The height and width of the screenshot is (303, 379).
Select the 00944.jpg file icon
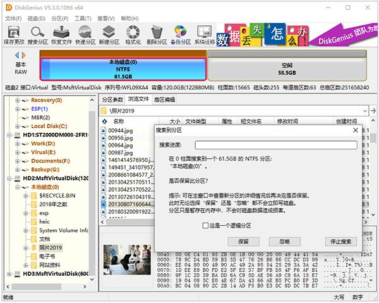click(104, 130)
